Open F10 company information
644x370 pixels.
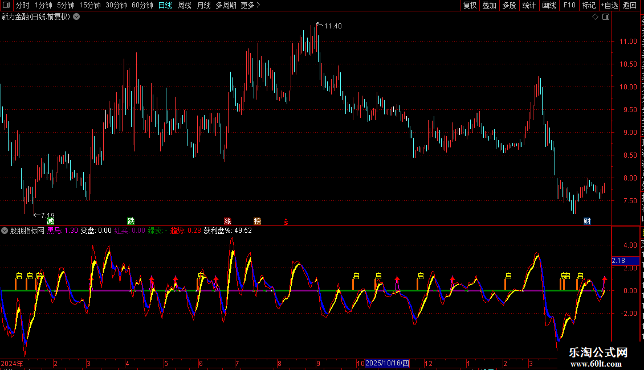coord(569,5)
